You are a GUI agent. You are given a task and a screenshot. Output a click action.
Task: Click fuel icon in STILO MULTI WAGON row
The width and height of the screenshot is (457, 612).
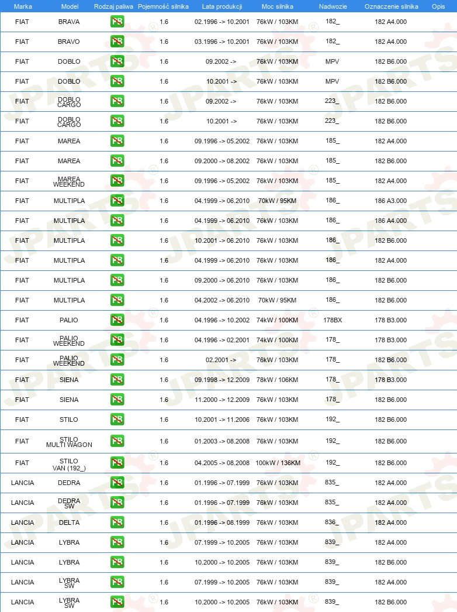point(117,441)
